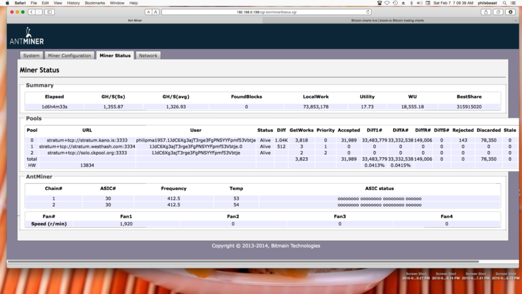
Task: Open Notification Center icon in menu bar
Action: tap(513, 3)
